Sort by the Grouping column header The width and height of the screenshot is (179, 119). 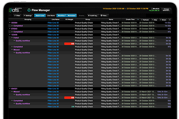[28, 20]
